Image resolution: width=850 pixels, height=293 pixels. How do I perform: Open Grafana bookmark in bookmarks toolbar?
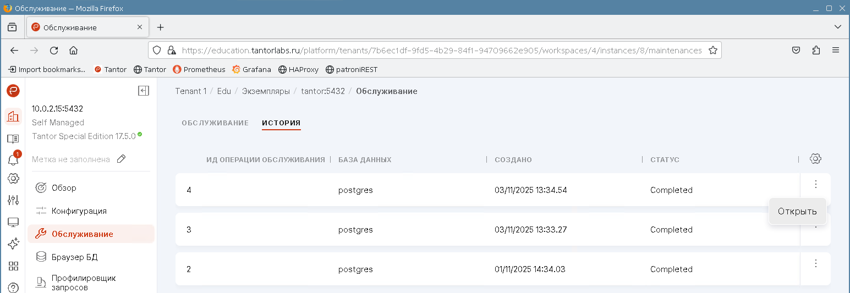pos(251,69)
